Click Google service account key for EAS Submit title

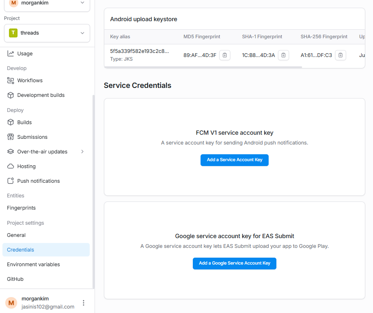pyautogui.click(x=234, y=236)
